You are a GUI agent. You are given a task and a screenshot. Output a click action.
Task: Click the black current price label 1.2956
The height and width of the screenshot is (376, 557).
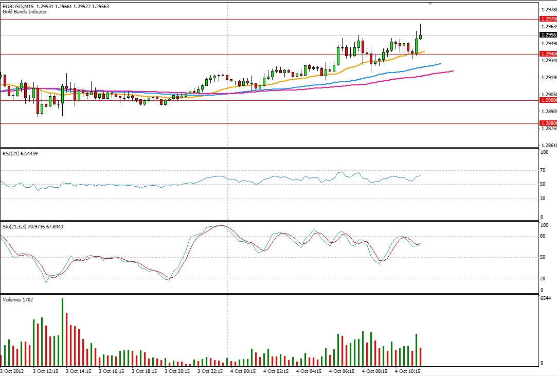pos(547,35)
